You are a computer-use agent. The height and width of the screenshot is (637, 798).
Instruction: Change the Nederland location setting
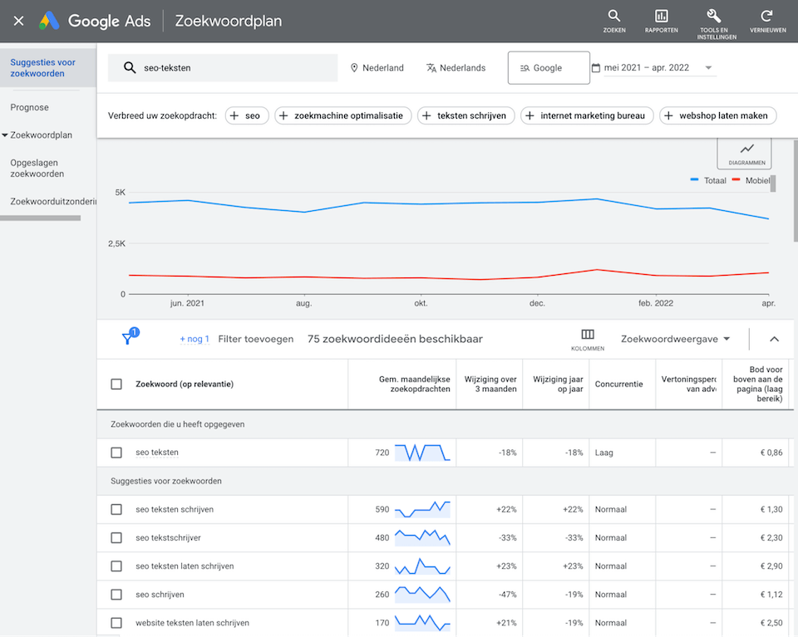pos(377,67)
